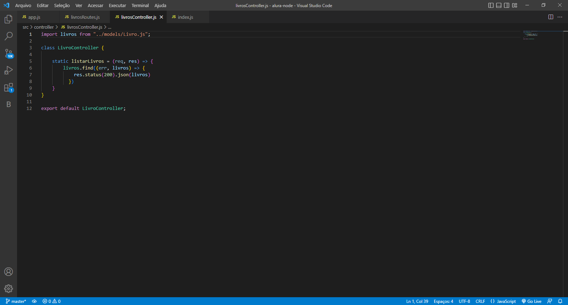Open the Explorer view
This screenshot has width=568, height=305.
click(9, 19)
